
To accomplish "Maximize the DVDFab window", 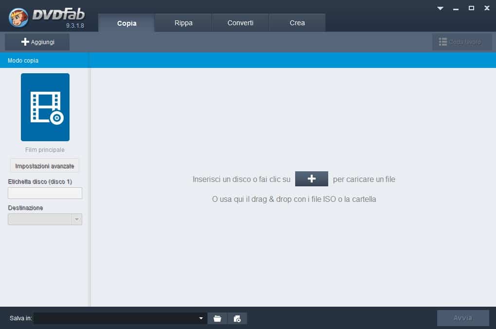I will pyautogui.click(x=471, y=8).
